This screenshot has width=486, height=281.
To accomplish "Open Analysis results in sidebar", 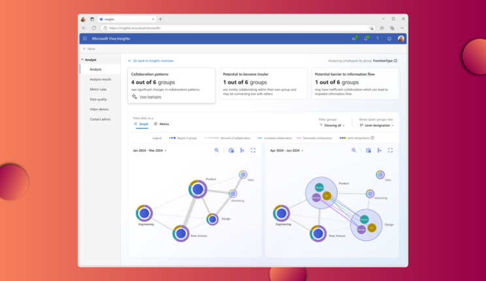I will (x=100, y=80).
